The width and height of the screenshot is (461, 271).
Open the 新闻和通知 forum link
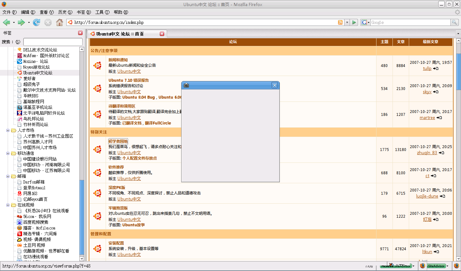tap(118, 60)
